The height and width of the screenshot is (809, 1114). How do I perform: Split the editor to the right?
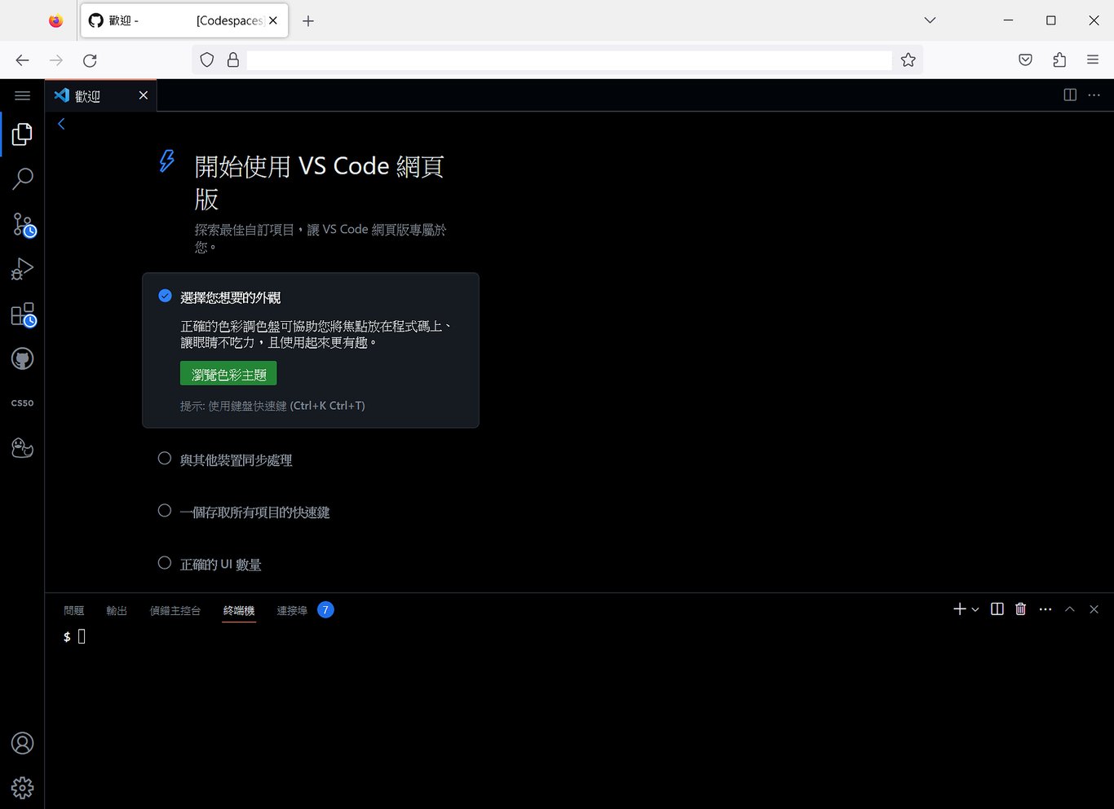coord(1070,95)
